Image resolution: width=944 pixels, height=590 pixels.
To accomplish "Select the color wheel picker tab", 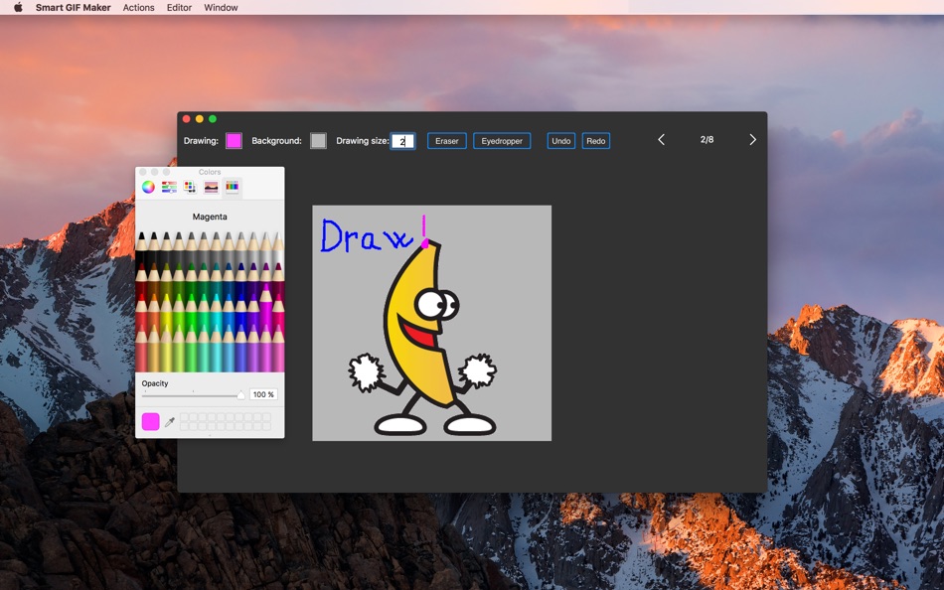I will (x=148, y=188).
